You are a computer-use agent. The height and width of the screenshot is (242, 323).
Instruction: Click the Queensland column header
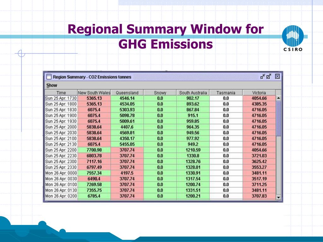(x=127, y=93)
